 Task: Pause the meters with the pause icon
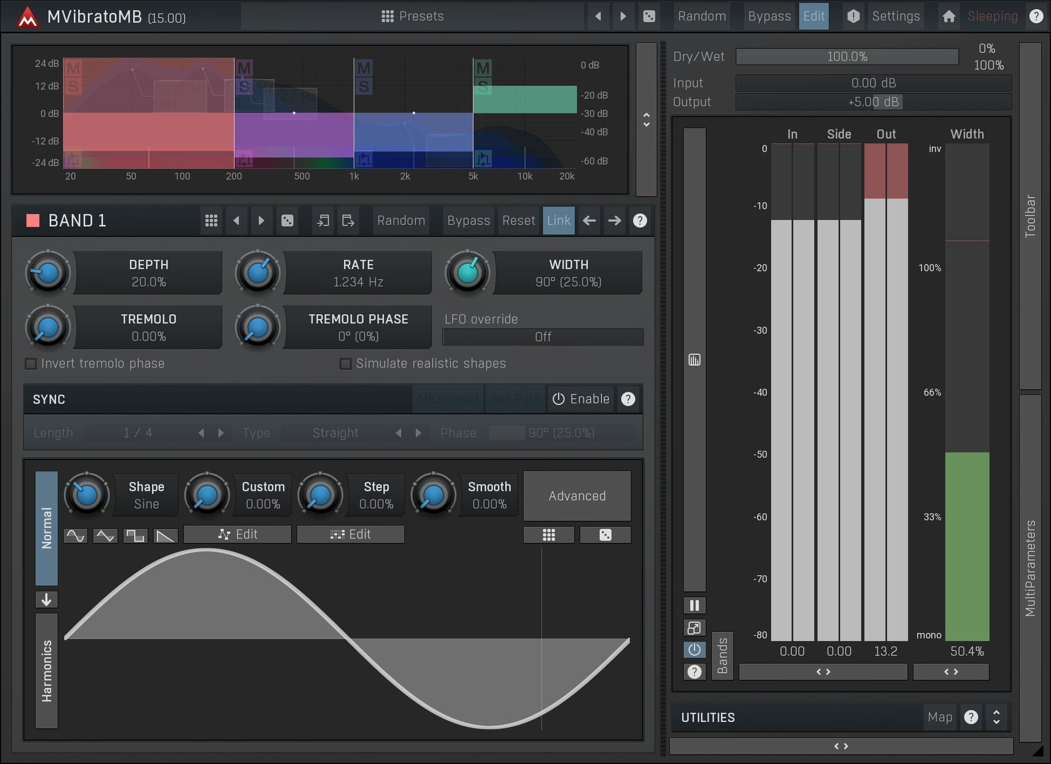click(694, 606)
